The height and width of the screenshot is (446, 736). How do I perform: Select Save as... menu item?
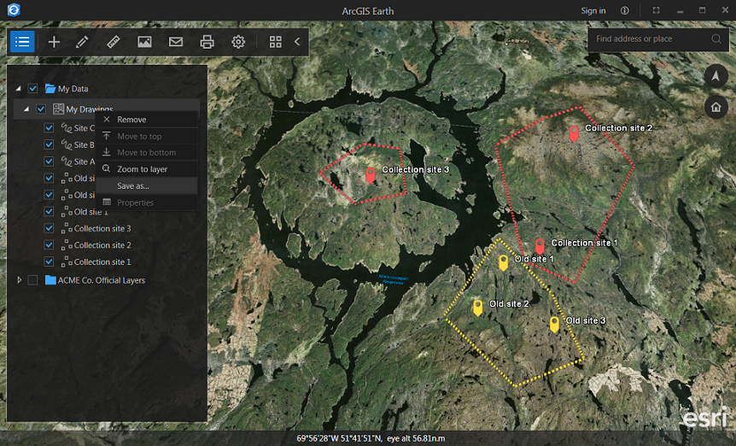[x=147, y=186]
